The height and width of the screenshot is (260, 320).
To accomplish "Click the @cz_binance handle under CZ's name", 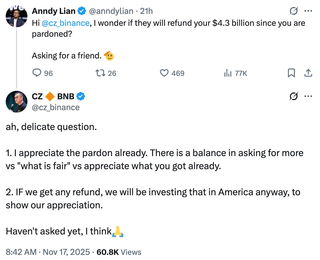I will 56,107.
